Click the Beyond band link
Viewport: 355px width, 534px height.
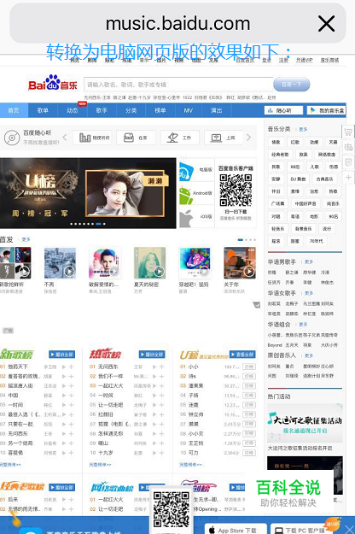275,345
